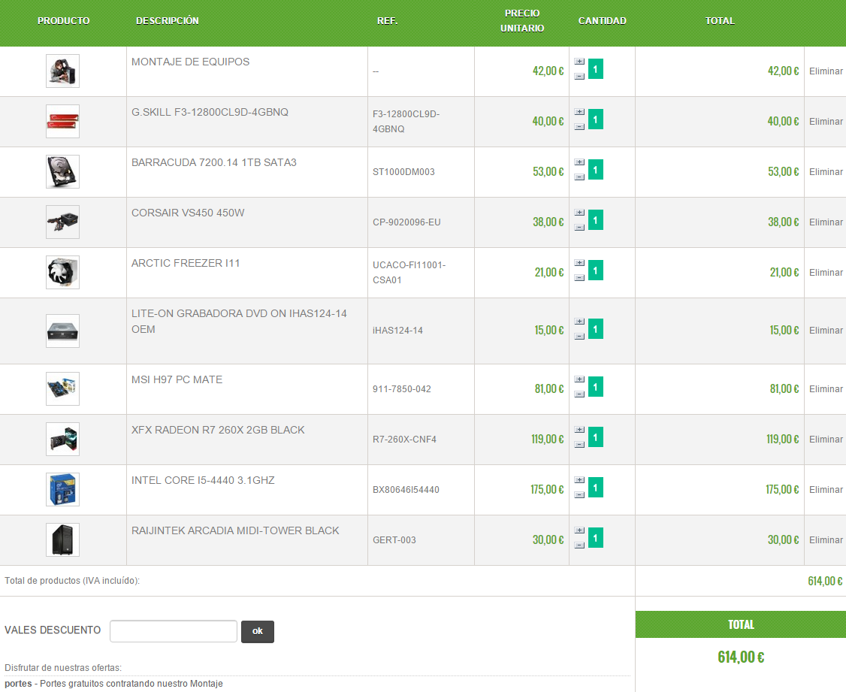
Task: Click reference BX80646I54440
Action: point(406,490)
